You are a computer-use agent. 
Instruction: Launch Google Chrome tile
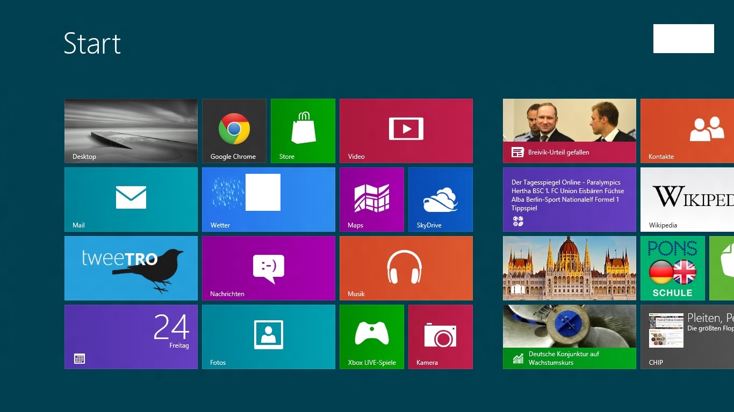point(234,131)
